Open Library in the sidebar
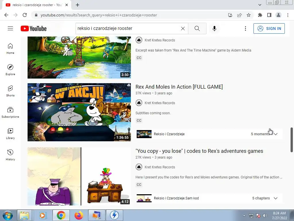 click(10, 134)
